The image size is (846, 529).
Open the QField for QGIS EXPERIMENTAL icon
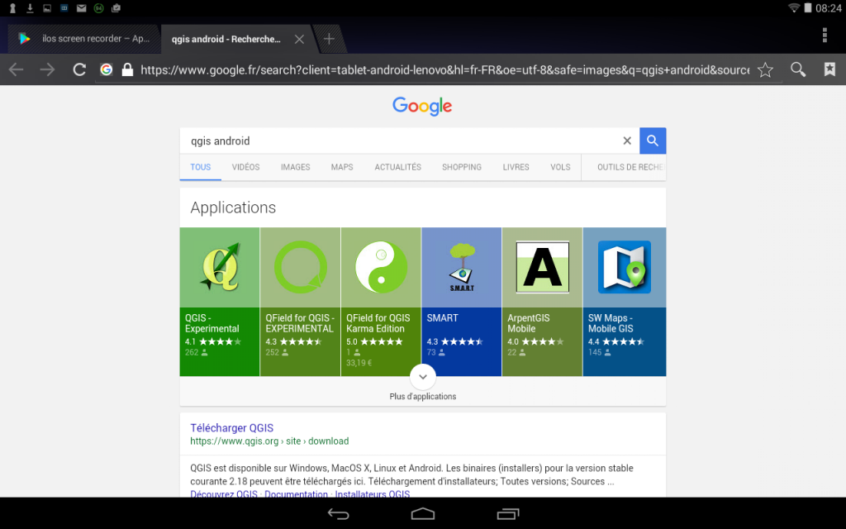(301, 267)
